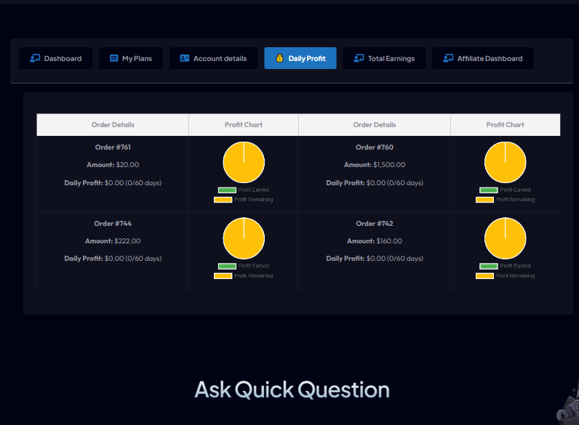
Task: Click the $222.00 amount for Order #744
Action: click(127, 241)
